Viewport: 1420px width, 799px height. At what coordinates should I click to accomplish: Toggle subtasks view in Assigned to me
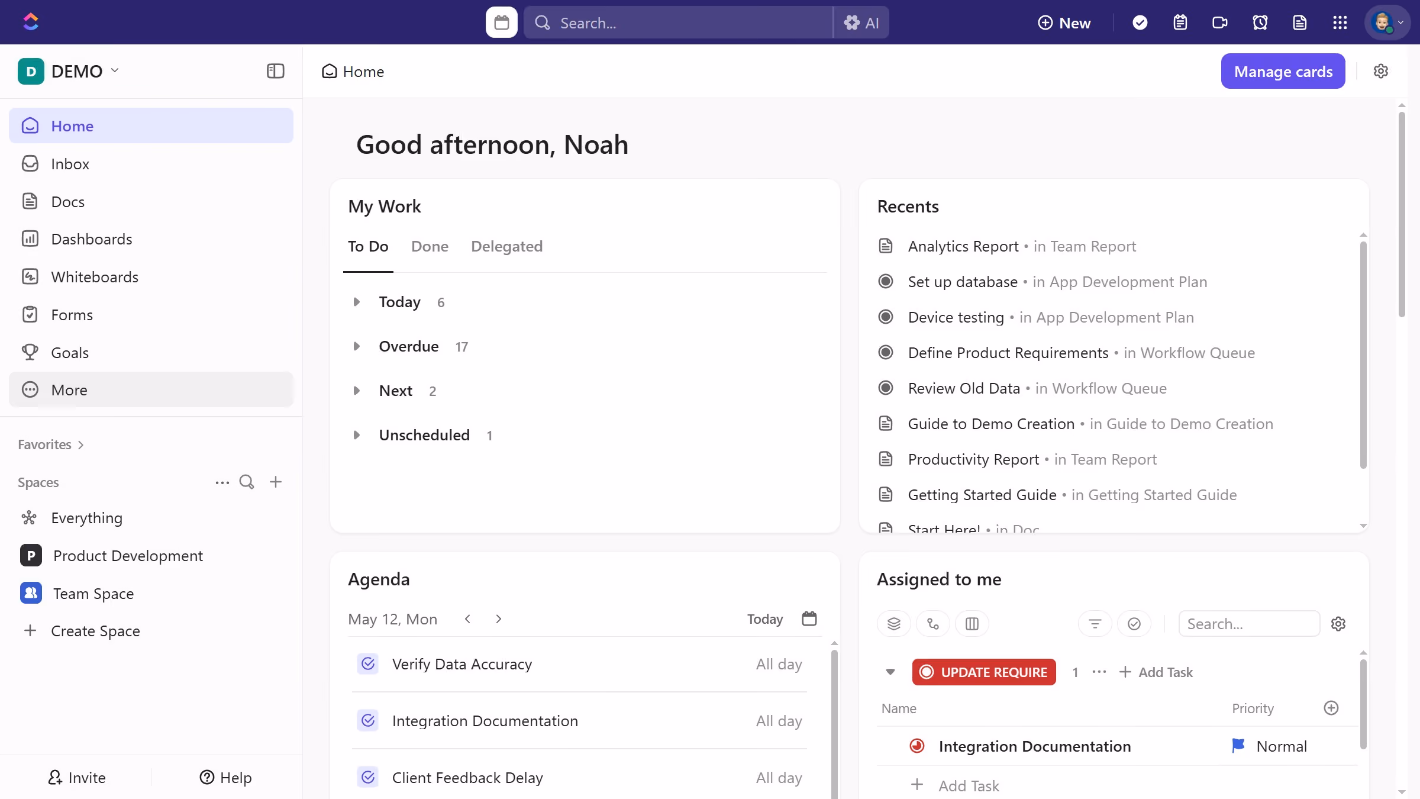tap(932, 624)
